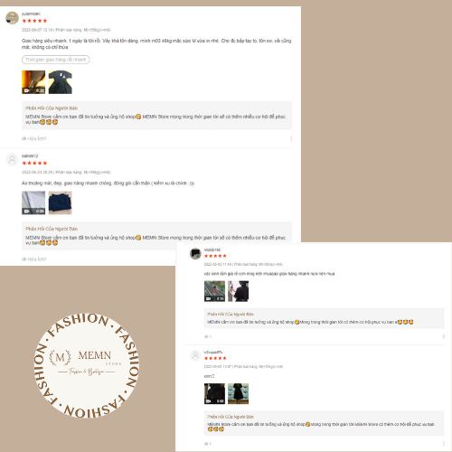Click the fast delivery time tag
Viewport: 452px width, 452px height.
(x=56, y=60)
